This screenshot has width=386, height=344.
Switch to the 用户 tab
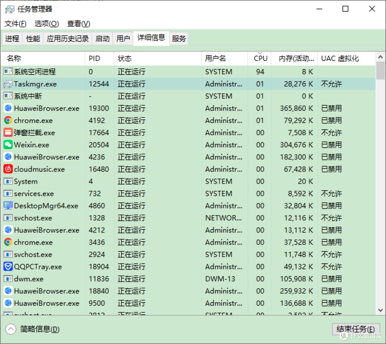click(x=123, y=39)
